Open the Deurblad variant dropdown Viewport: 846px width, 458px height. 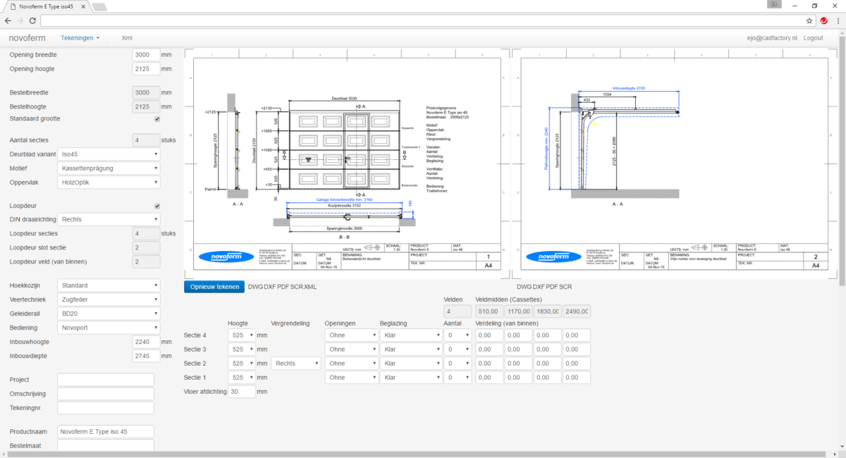[x=109, y=154]
